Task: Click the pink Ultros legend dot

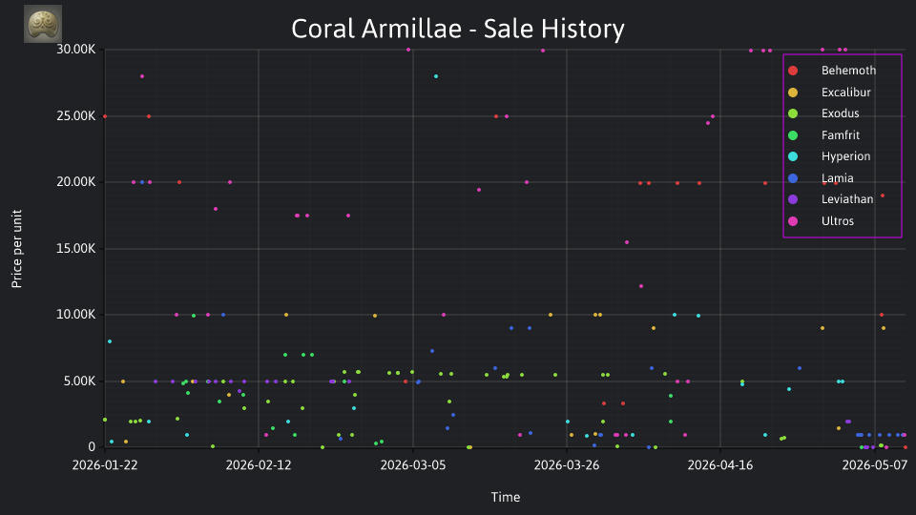Action: 793,221
